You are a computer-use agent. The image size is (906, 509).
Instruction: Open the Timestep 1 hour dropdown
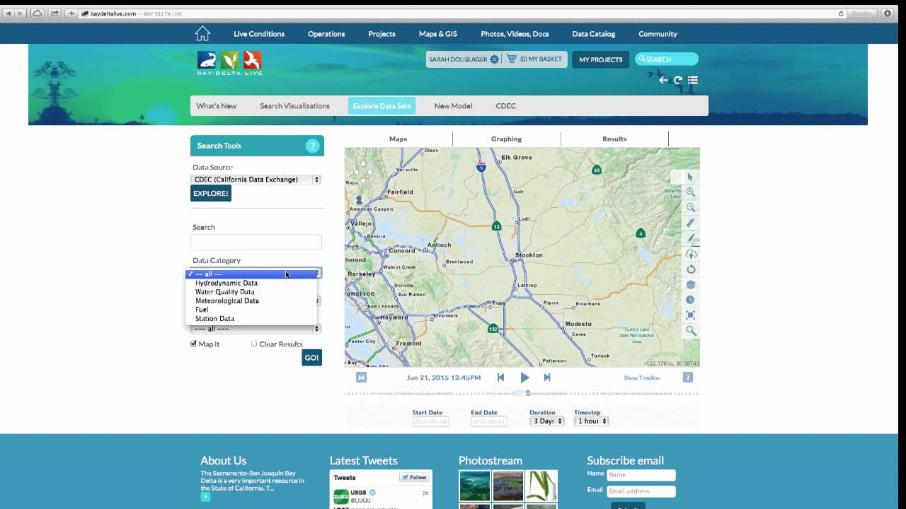pyautogui.click(x=591, y=421)
